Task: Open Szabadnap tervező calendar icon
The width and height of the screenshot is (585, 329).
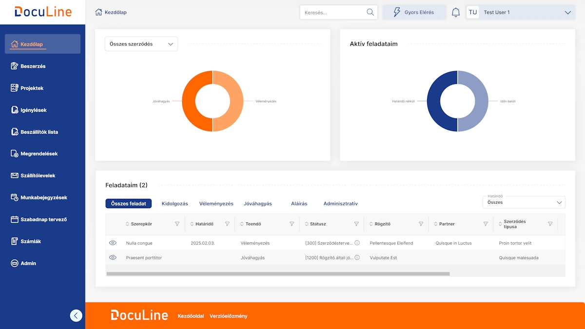Action: [15, 219]
